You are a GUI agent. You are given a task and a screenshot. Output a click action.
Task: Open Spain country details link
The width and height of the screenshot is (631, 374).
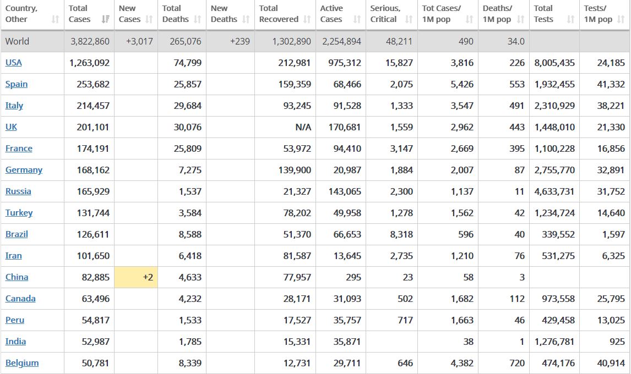[17, 84]
